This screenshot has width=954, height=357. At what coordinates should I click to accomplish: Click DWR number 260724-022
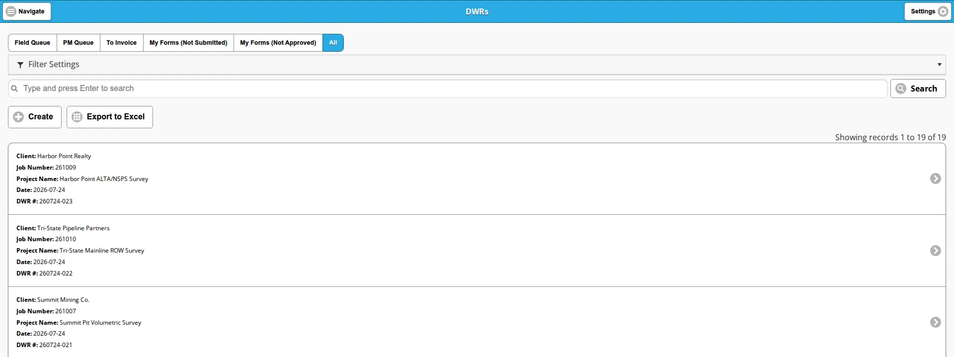pyautogui.click(x=56, y=273)
